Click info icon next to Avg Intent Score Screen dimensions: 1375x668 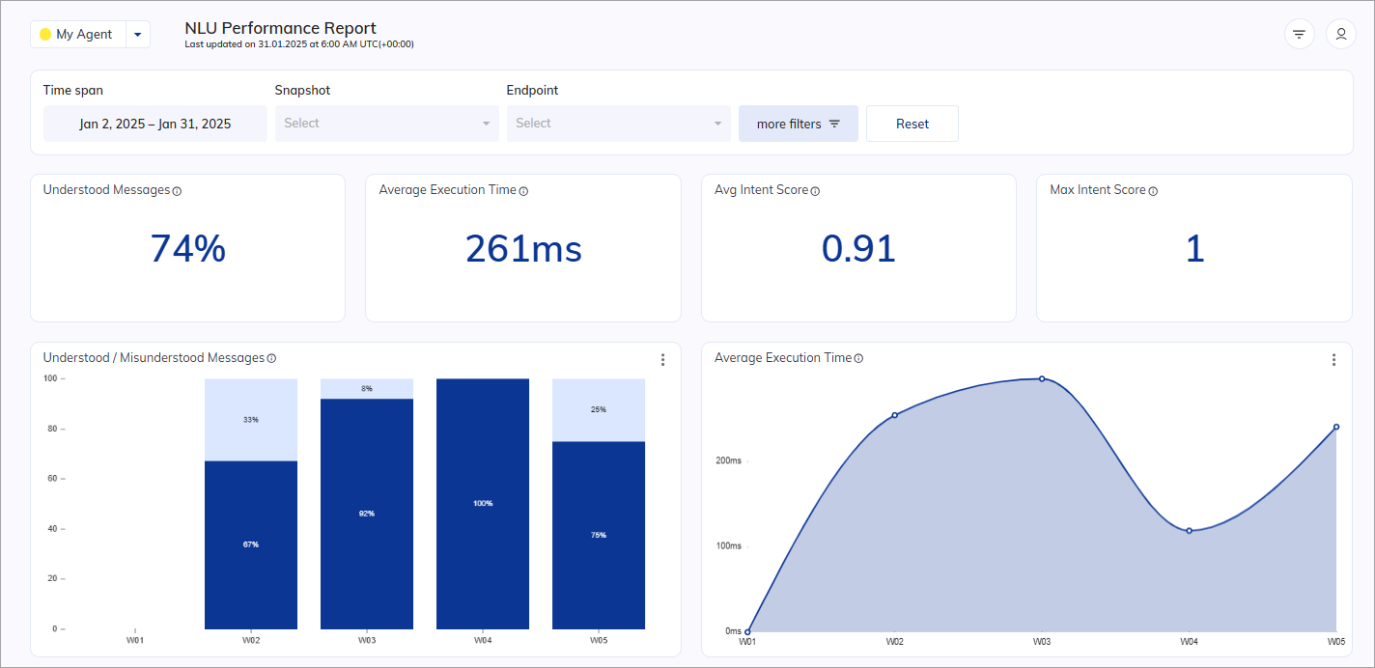[815, 191]
